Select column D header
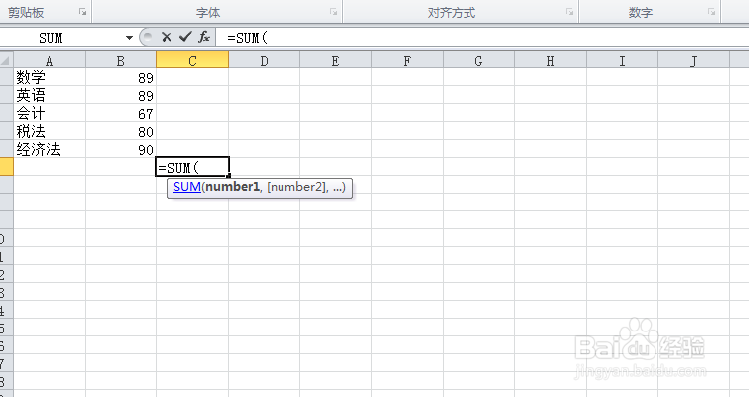The height and width of the screenshot is (397, 749). click(265, 61)
